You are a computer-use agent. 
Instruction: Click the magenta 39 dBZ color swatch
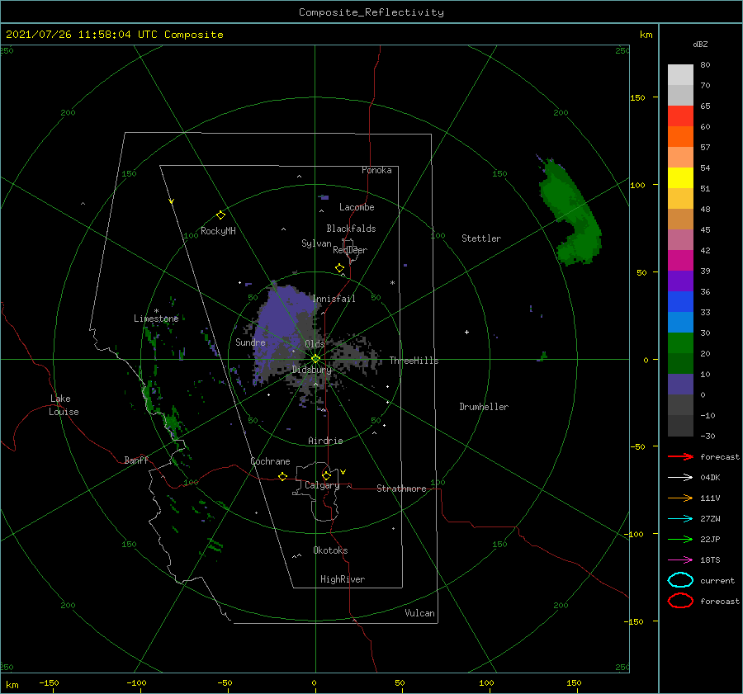pyautogui.click(x=680, y=261)
